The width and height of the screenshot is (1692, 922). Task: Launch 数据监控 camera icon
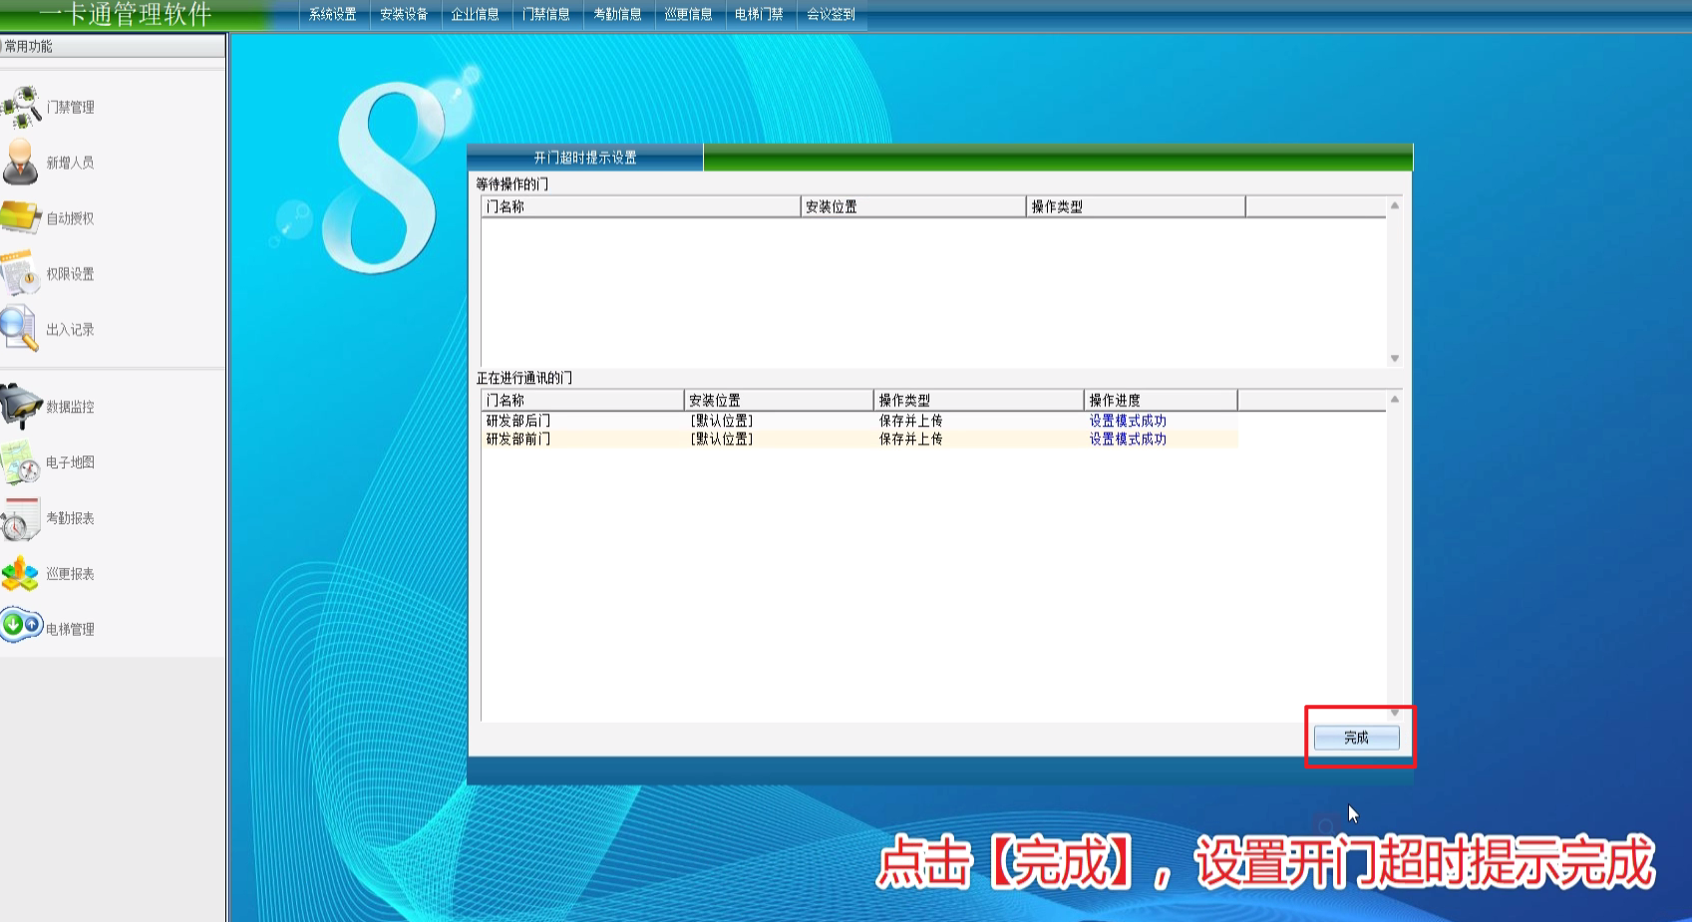(22, 407)
